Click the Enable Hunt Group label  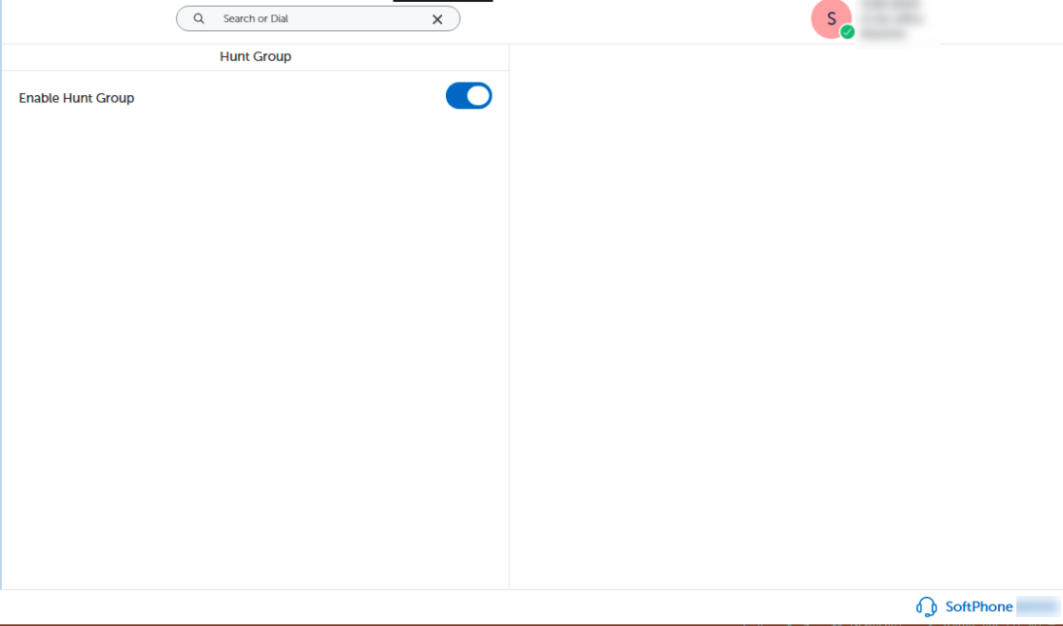tap(76, 97)
